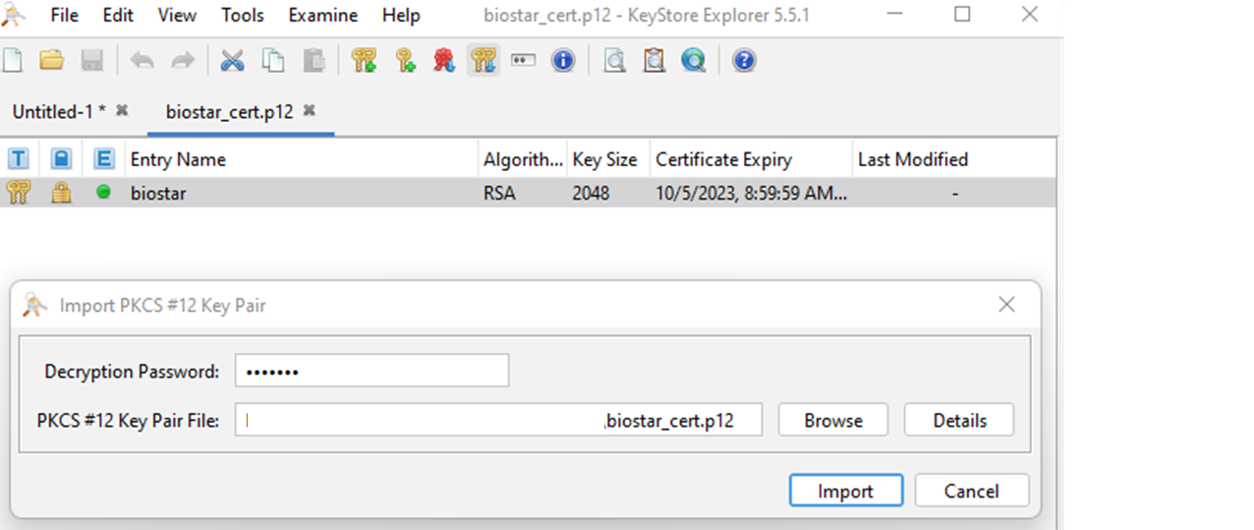This screenshot has height=530, width=1254.
Task: Click the Save floppy disk icon
Action: point(92,61)
